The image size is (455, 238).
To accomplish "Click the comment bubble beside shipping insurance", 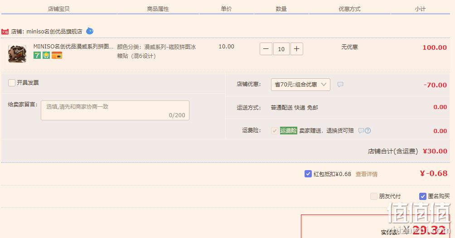I will point(361,131).
